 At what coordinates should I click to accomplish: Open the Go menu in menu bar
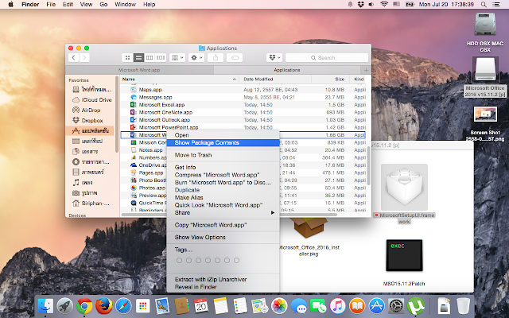tap(103, 5)
